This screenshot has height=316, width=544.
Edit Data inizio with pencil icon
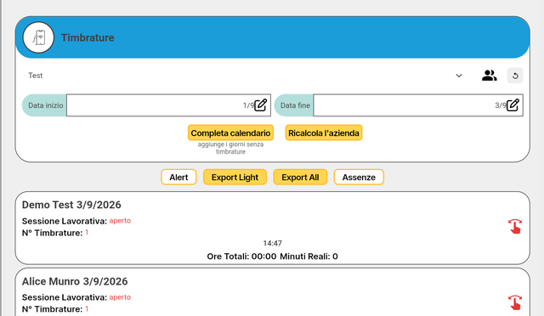pyautogui.click(x=261, y=104)
